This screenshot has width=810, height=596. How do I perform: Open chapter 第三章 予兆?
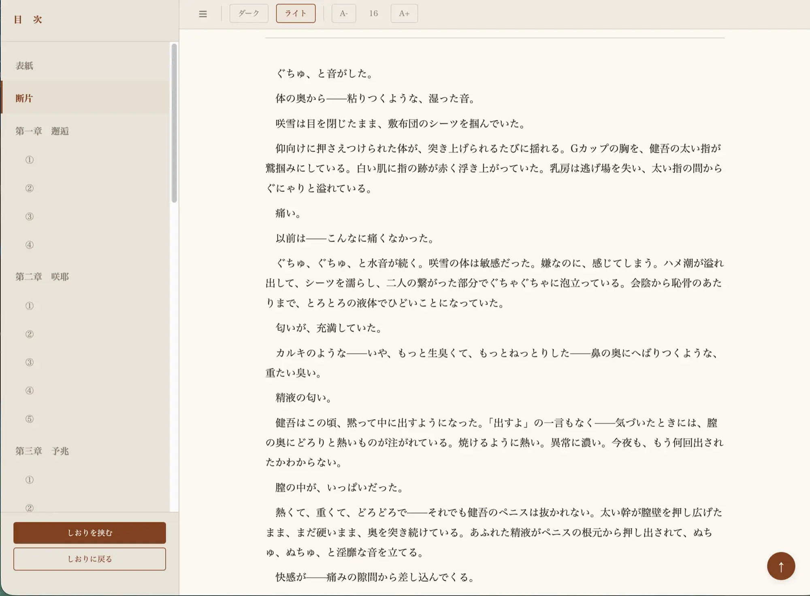[42, 451]
